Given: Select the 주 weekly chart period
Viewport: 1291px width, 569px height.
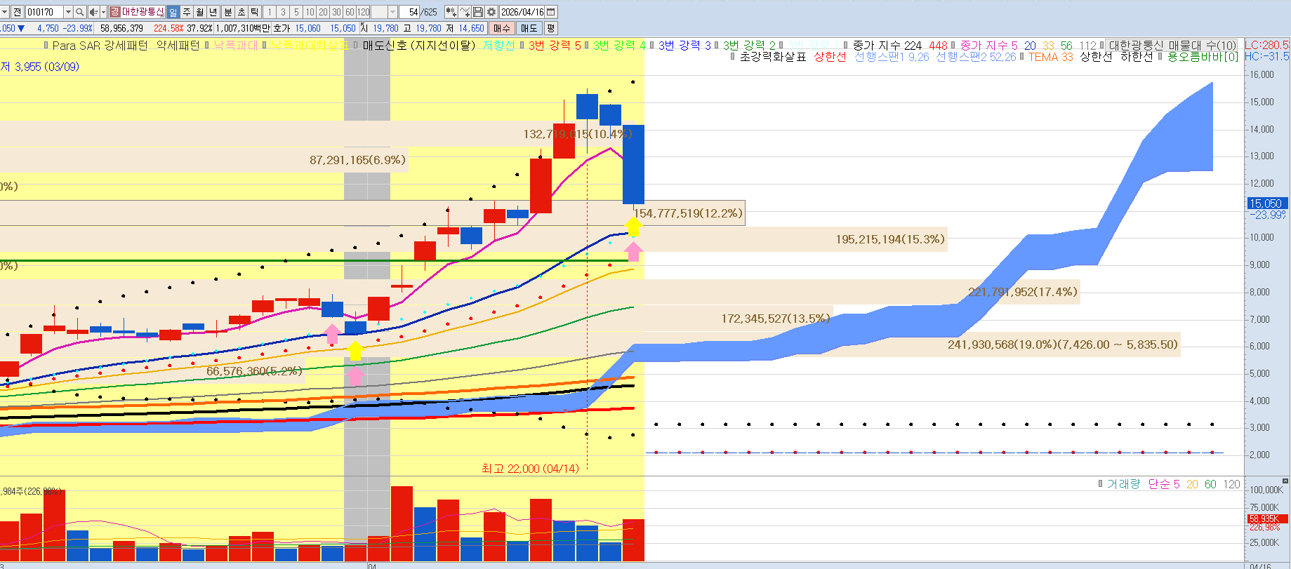Looking at the screenshot, I should click(187, 12).
